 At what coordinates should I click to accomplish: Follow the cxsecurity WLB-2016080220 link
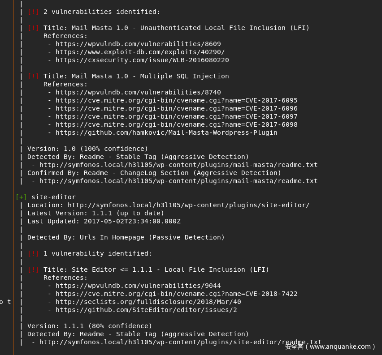point(142,60)
